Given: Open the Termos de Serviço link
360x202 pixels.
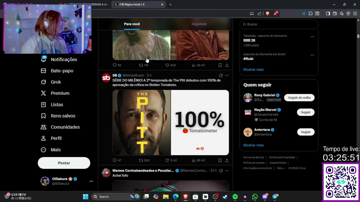Looking at the screenshot, I should point(254,157).
